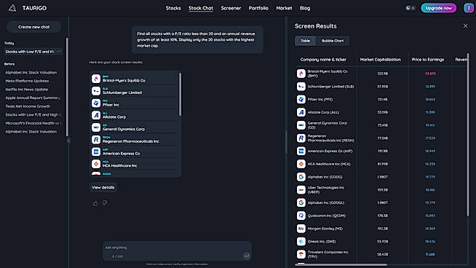Open options for Stocks with Low P/E chat
This screenshot has height=268, width=476.
59,52
